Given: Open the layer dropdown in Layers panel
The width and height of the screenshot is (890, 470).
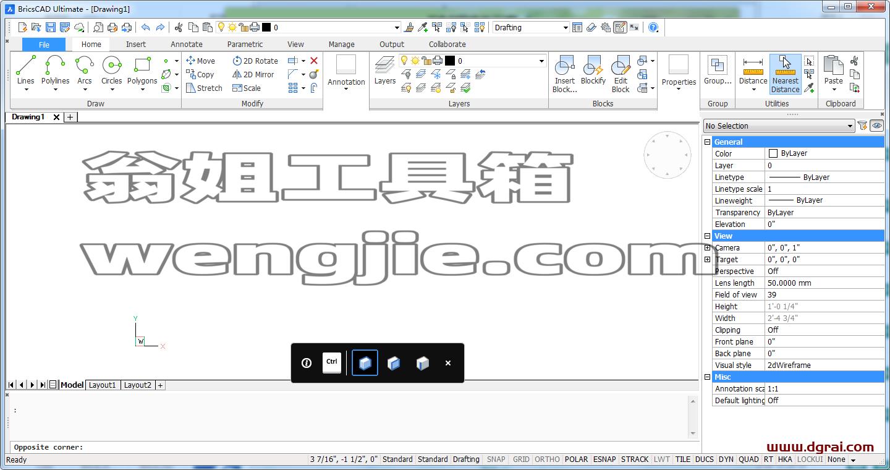Looking at the screenshot, I should (541, 61).
